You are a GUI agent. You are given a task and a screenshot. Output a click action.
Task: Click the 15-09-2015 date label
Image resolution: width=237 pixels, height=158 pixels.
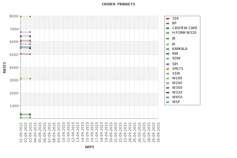click(x=87, y=132)
